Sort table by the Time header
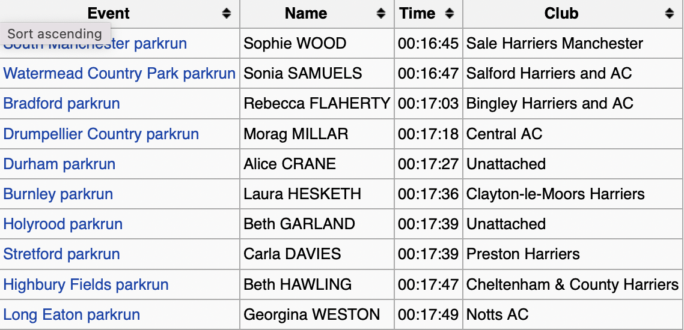Viewport: 684px width, 330px height. point(417,13)
